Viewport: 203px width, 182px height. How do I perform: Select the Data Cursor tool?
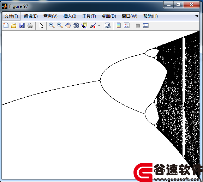tap(84, 25)
